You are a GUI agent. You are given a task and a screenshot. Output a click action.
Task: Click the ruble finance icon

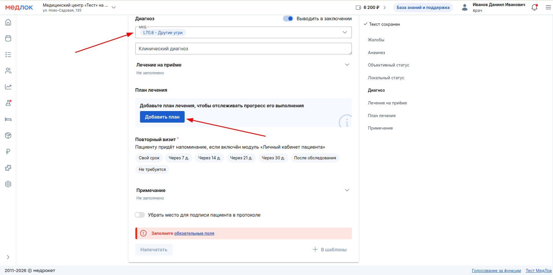tap(8, 152)
